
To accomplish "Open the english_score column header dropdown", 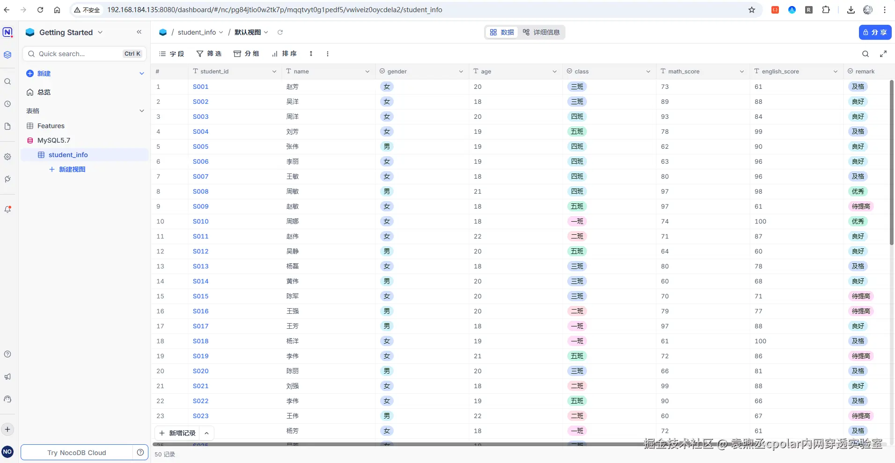I will [x=836, y=72].
